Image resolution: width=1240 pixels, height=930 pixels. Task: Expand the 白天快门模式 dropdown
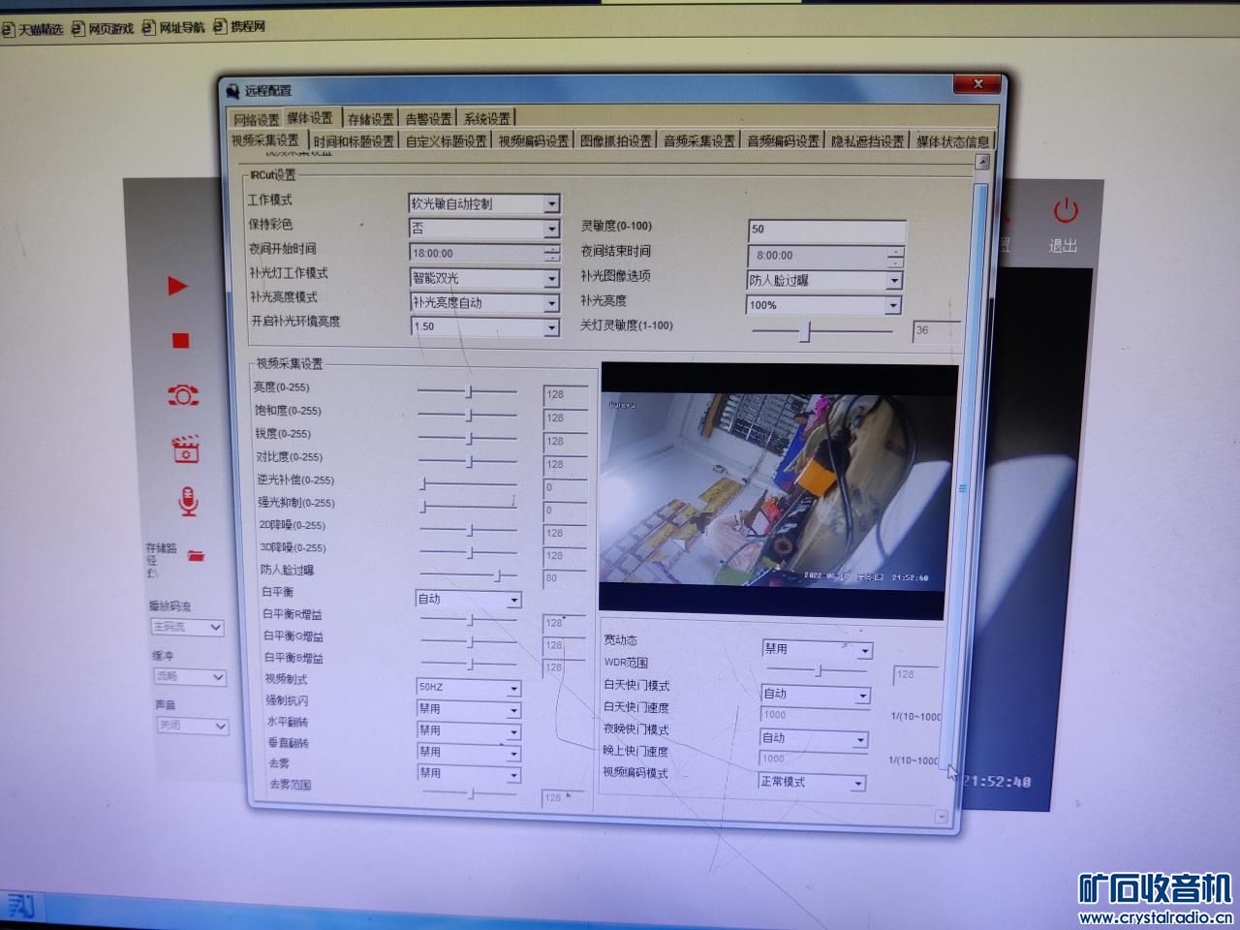(862, 696)
